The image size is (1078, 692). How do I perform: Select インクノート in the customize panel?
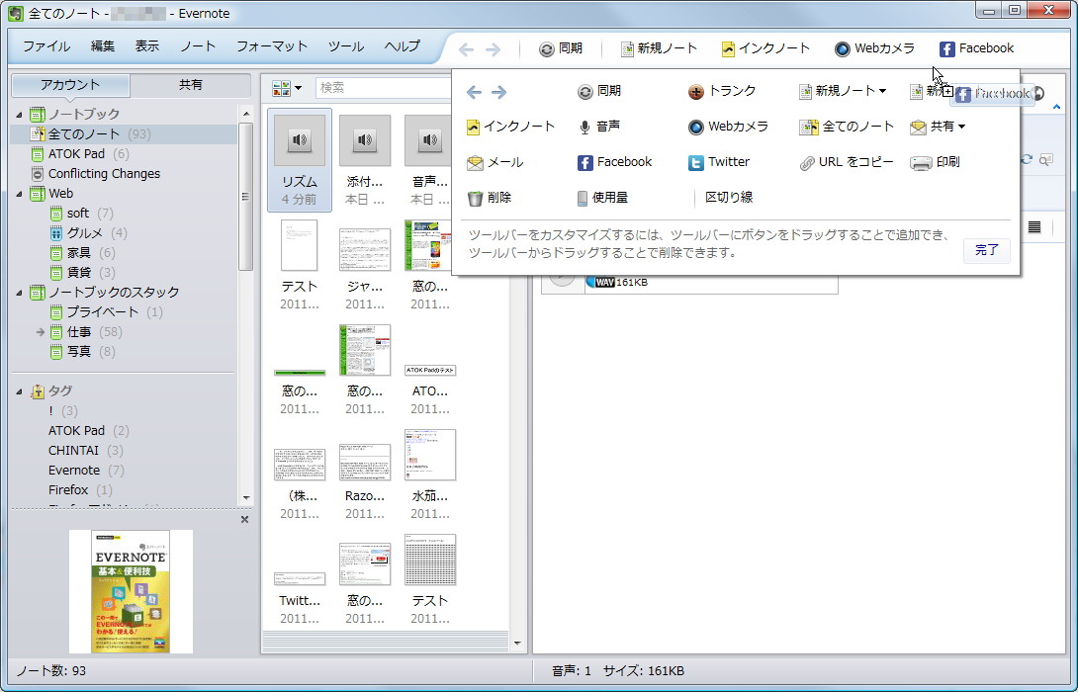[510, 127]
